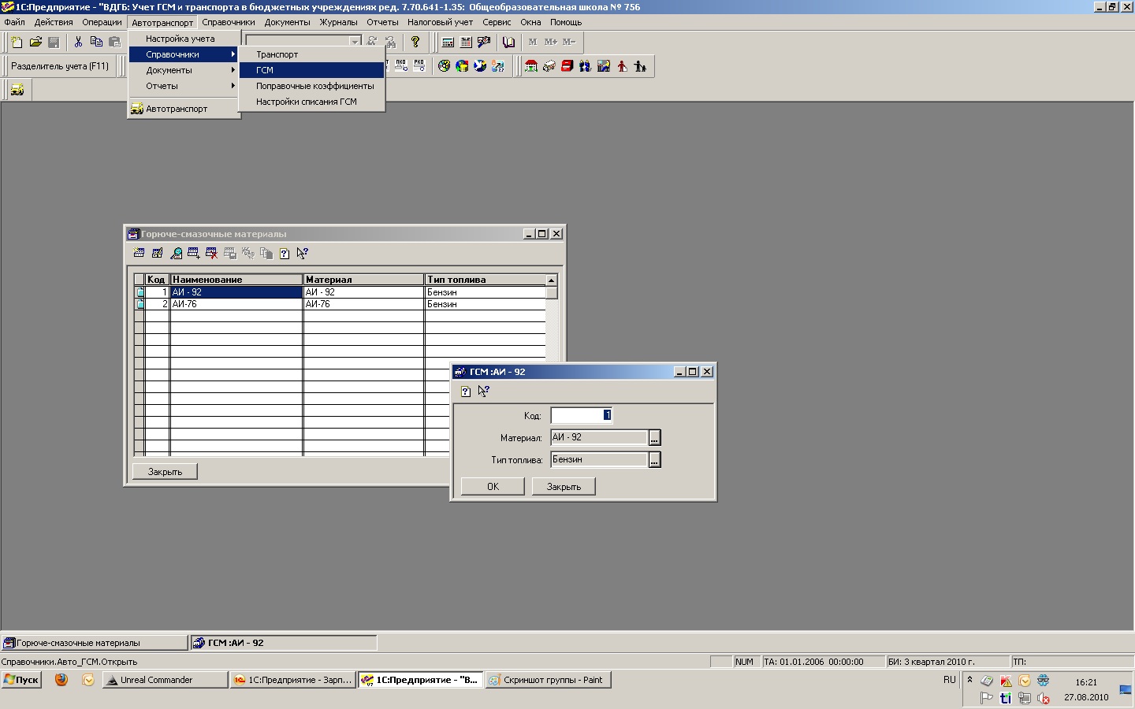The image size is (1135, 709).
Task: Select Транспорт in Справочники submenu
Action: point(312,54)
